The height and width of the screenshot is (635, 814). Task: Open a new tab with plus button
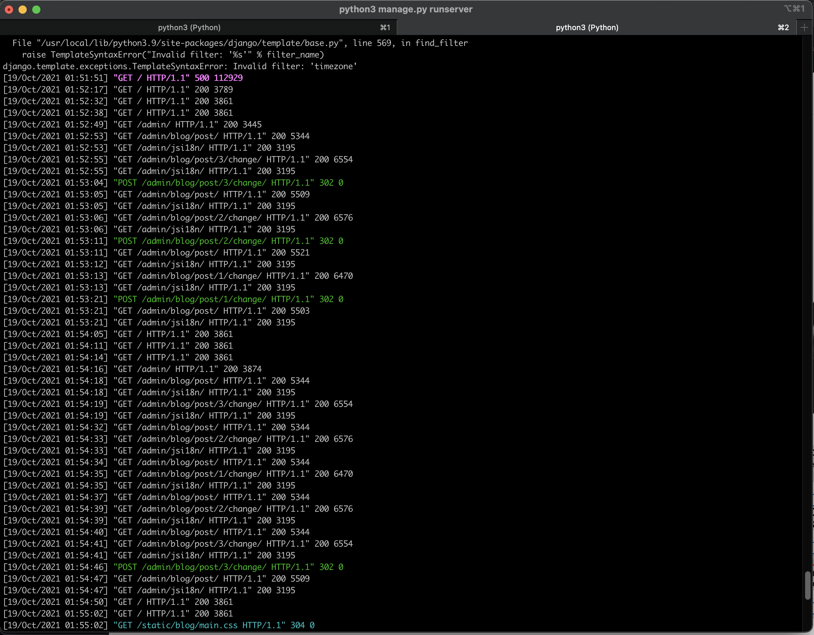(804, 28)
